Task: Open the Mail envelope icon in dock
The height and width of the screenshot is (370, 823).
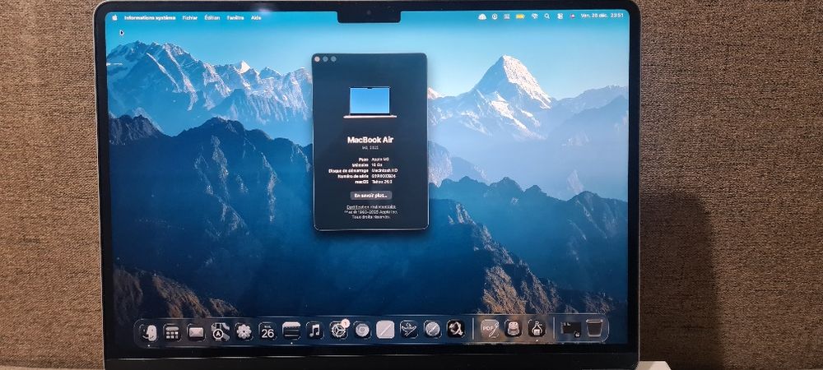Action: (196, 331)
